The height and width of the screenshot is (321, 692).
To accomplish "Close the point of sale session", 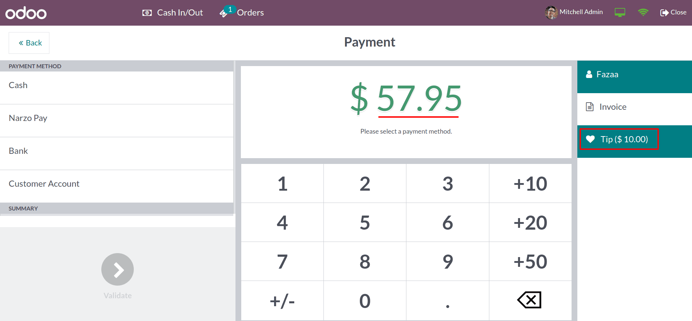I will pos(673,12).
